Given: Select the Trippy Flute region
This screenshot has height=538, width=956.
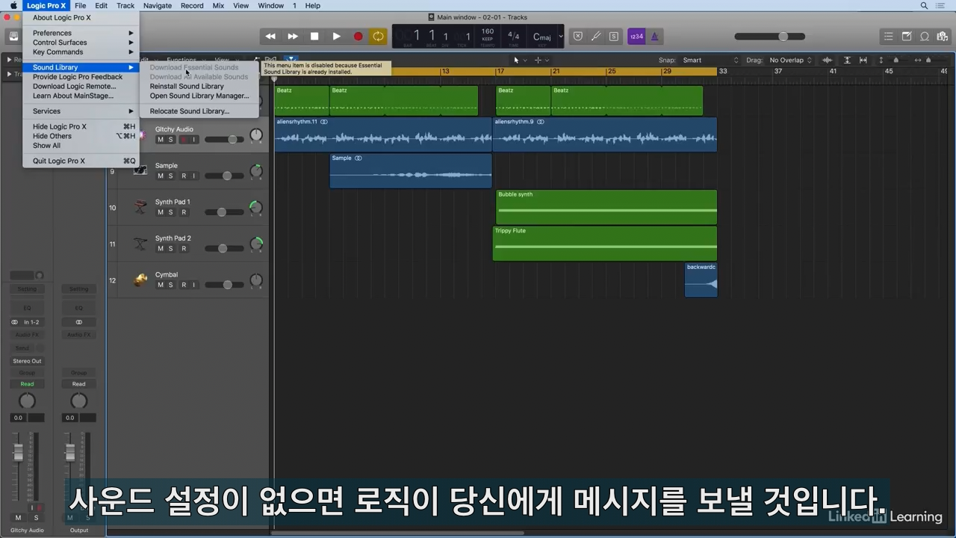Looking at the screenshot, I should 605,244.
